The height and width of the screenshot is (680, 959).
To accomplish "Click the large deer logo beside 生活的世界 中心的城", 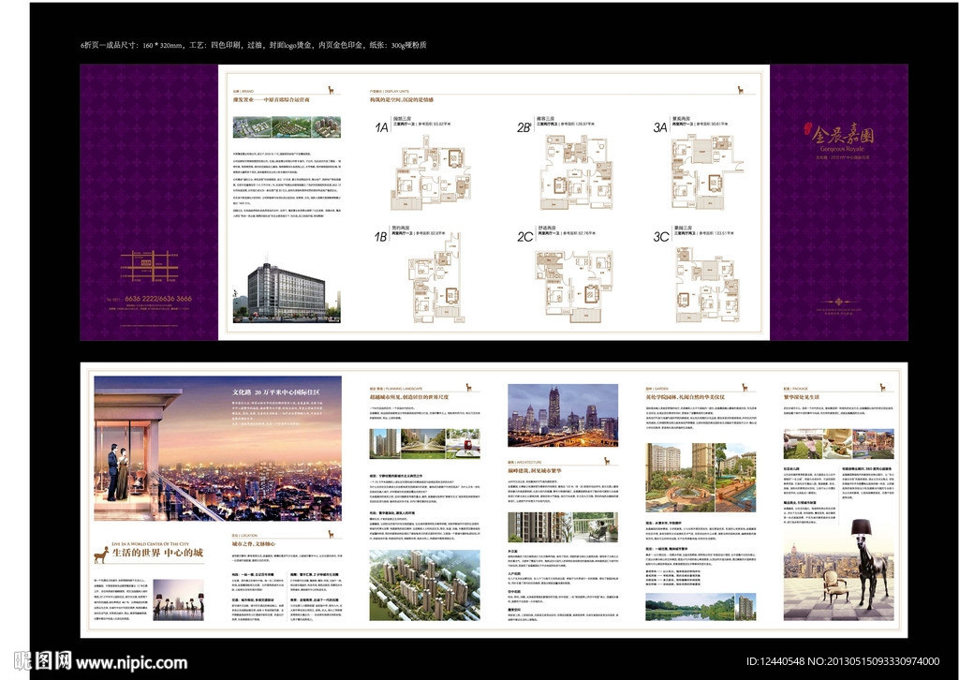I will click(101, 554).
